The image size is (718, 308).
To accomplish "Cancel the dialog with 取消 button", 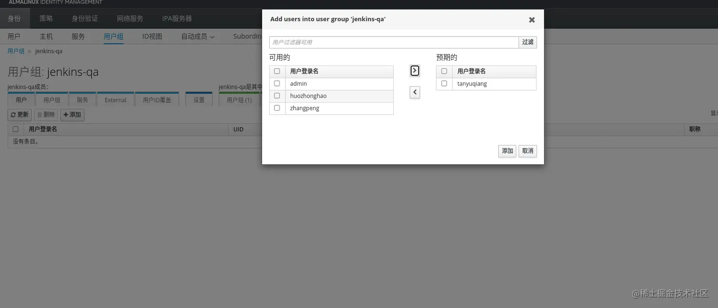I will (528, 151).
